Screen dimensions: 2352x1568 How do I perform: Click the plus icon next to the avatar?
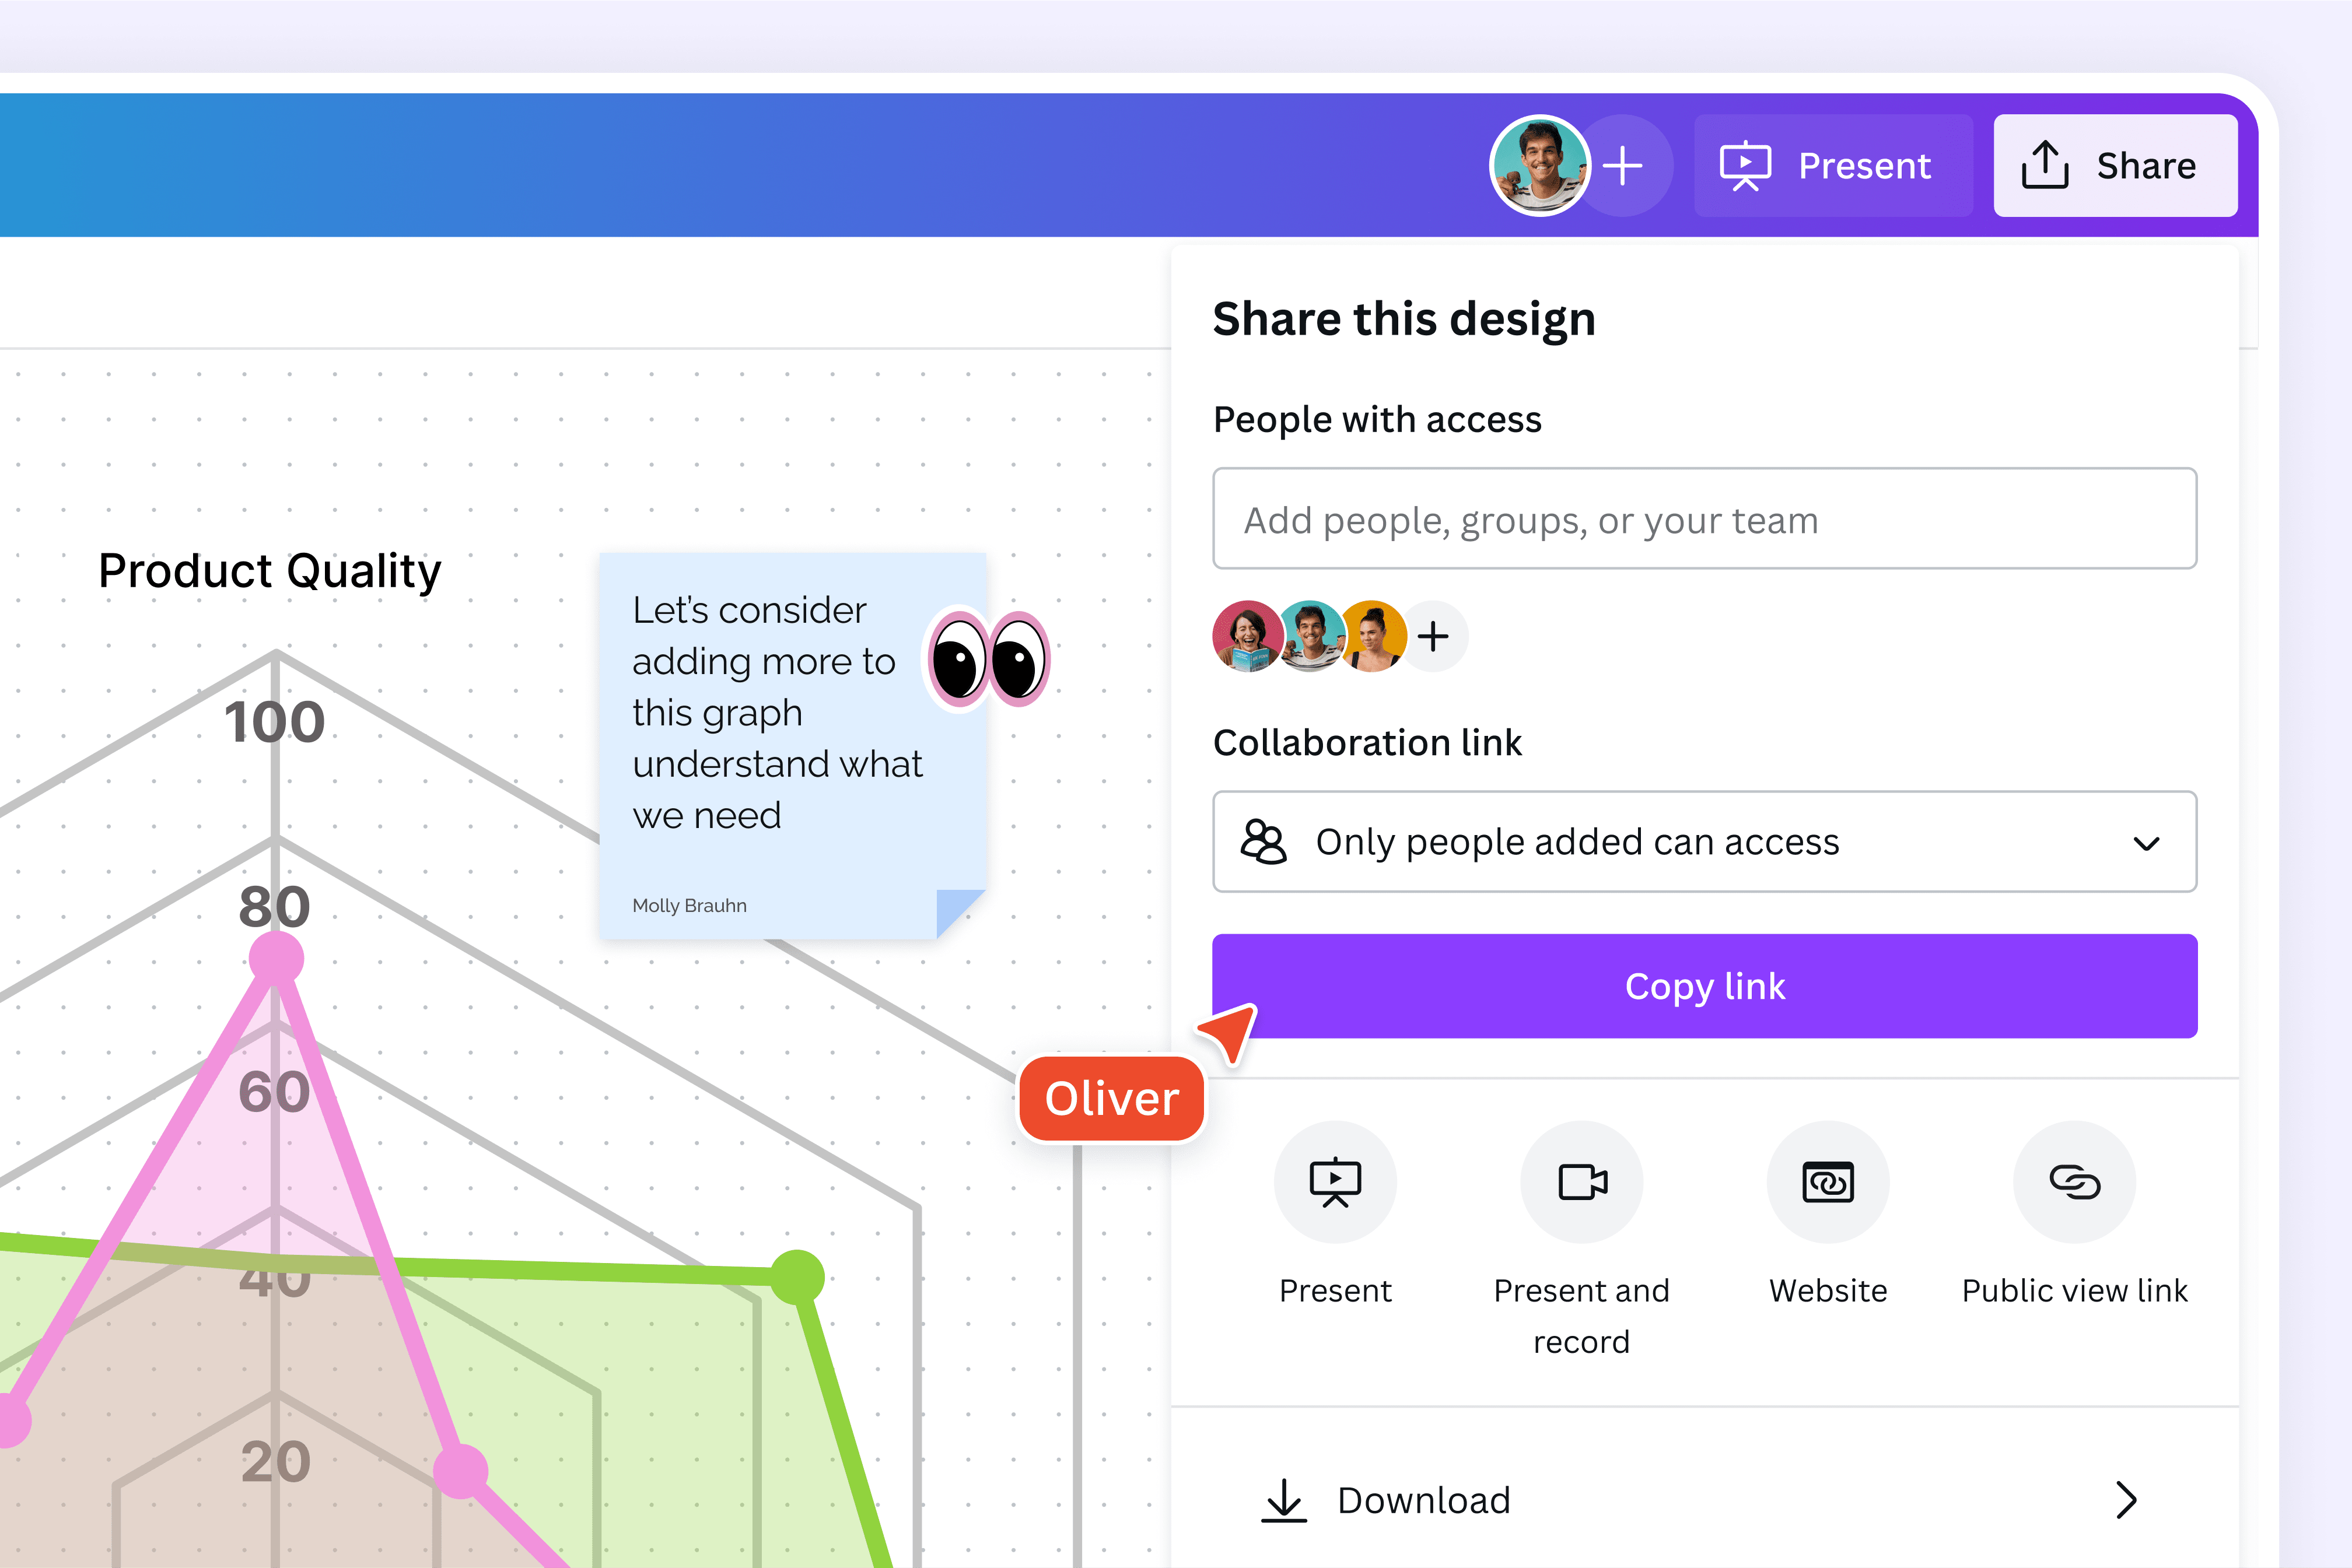coord(1623,165)
